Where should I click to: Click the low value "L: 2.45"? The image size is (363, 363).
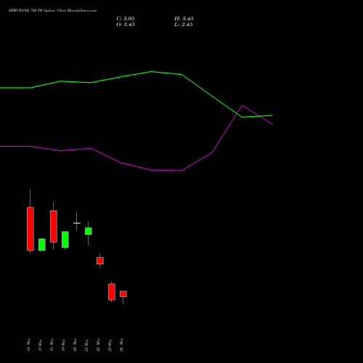(x=184, y=25)
